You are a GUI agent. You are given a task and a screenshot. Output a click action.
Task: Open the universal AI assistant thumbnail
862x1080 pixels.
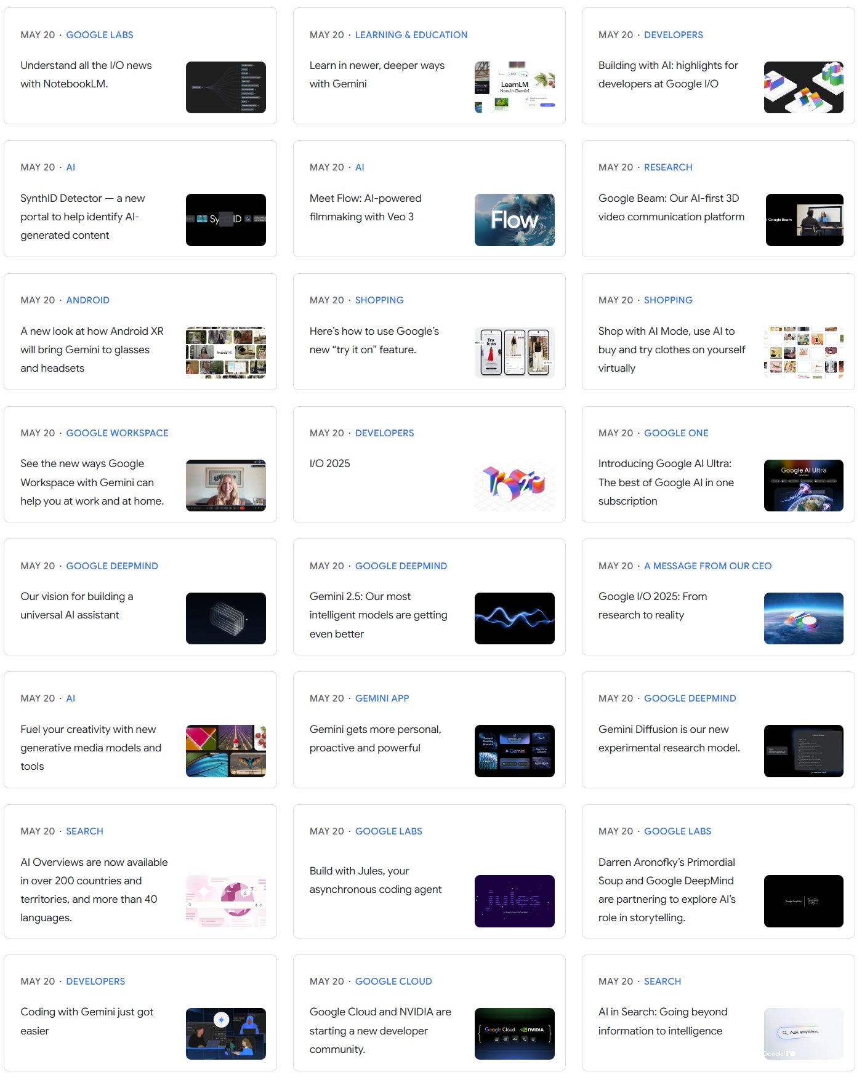226,618
